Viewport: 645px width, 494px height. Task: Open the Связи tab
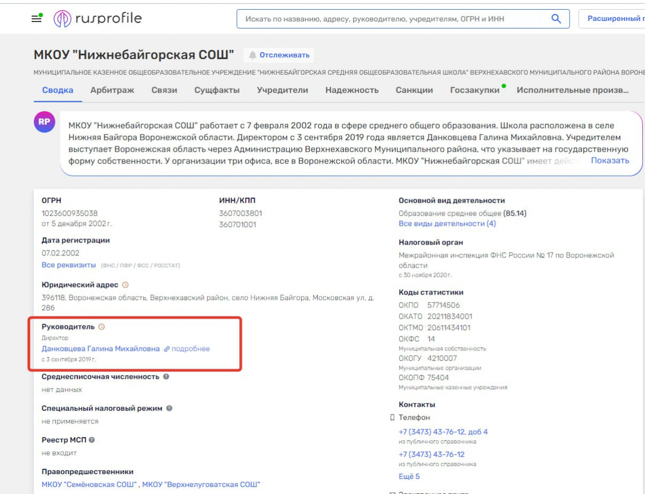click(164, 90)
